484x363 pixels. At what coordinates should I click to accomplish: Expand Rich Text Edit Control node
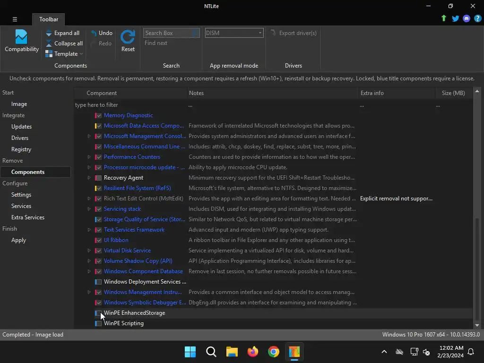click(x=89, y=199)
